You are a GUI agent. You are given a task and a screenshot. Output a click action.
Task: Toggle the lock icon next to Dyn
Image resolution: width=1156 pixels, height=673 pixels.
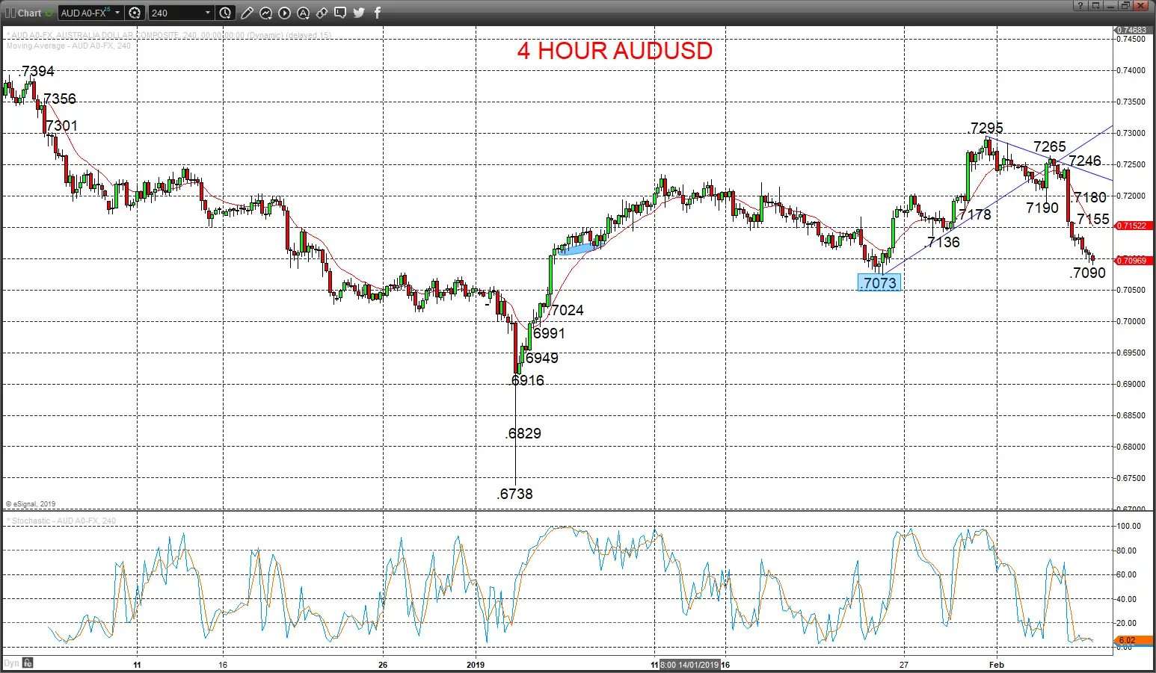pyautogui.click(x=28, y=663)
